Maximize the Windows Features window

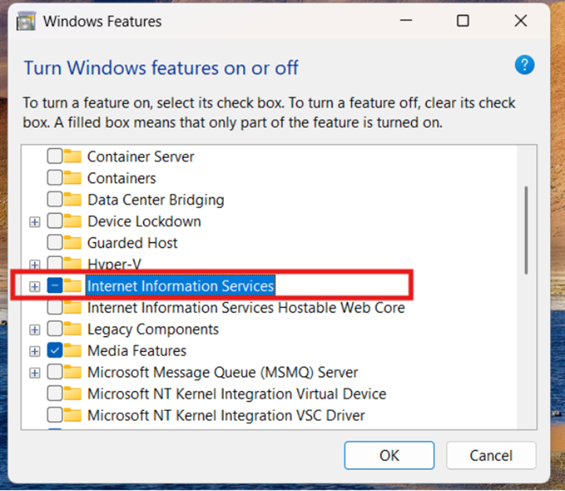[x=463, y=20]
